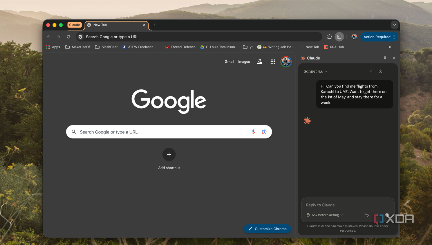Open the yt bookmark folder
The width and height of the screenshot is (432, 245).
(248, 47)
